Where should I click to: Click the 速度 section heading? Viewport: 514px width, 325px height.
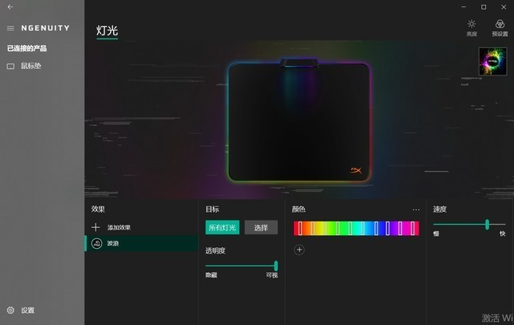click(439, 209)
